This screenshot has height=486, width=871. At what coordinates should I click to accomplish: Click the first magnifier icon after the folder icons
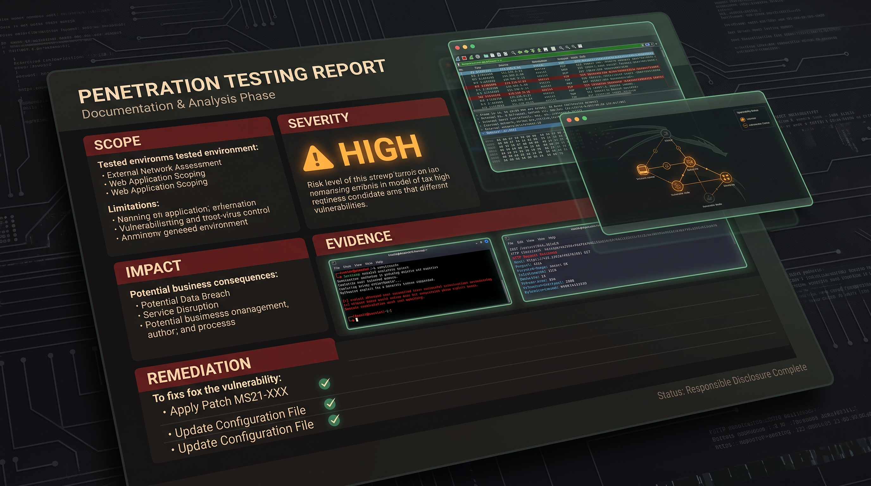tap(514, 53)
